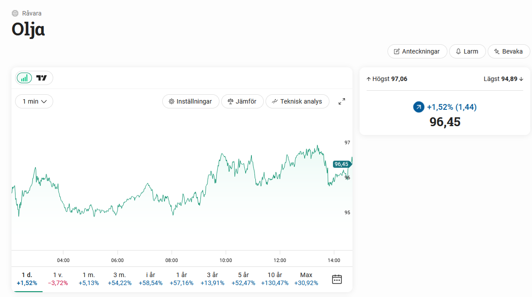The width and height of the screenshot is (532, 297).
Task: Click the bell icon in Larm
Action: (458, 51)
